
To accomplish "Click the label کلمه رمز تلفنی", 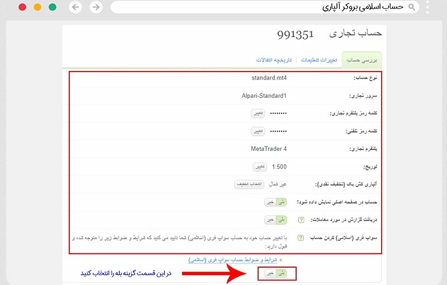I will pyautogui.click(x=362, y=131).
